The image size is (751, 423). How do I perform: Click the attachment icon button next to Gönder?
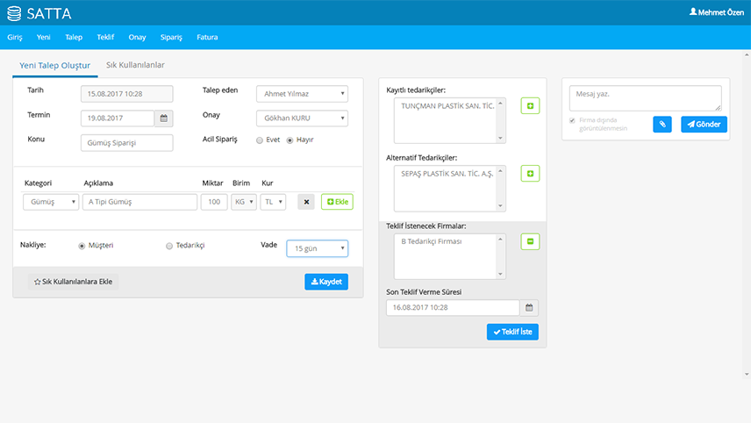(x=662, y=125)
